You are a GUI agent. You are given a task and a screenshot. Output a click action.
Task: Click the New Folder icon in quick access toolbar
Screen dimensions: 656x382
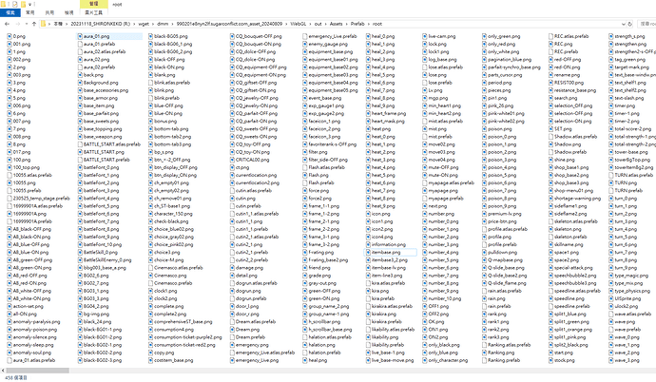click(x=23, y=4)
